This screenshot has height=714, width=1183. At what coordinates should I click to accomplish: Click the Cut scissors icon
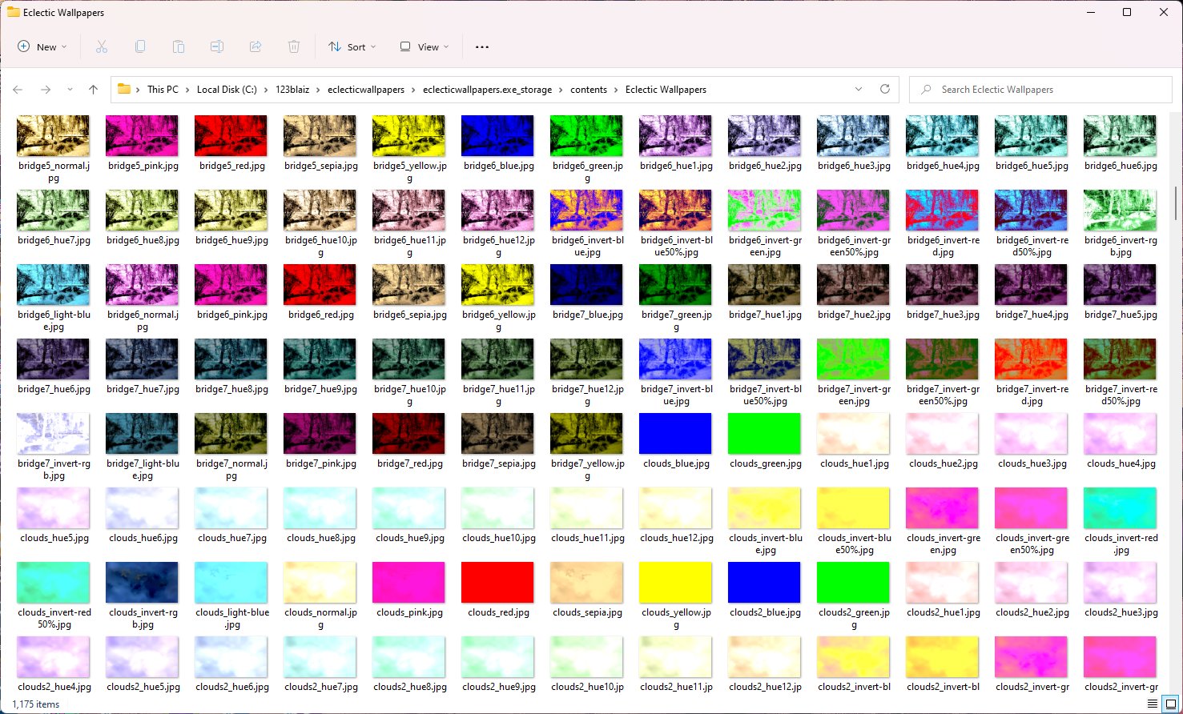tap(102, 47)
